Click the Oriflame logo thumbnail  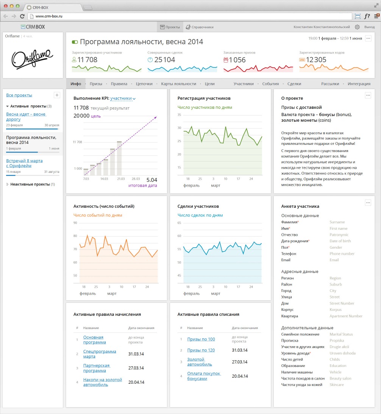(33, 59)
